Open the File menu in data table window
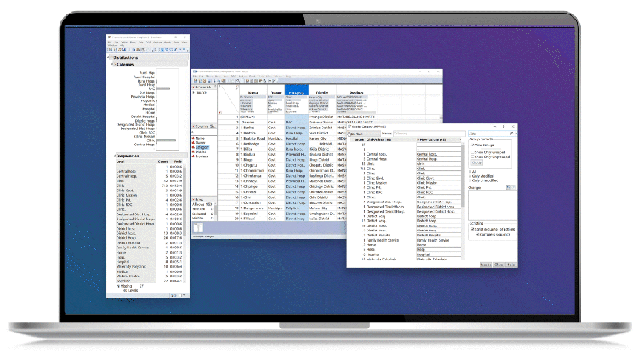Screen dimensions: 638x359 point(195,77)
